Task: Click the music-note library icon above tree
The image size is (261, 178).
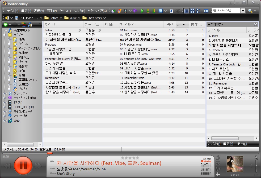Action: (30, 25)
